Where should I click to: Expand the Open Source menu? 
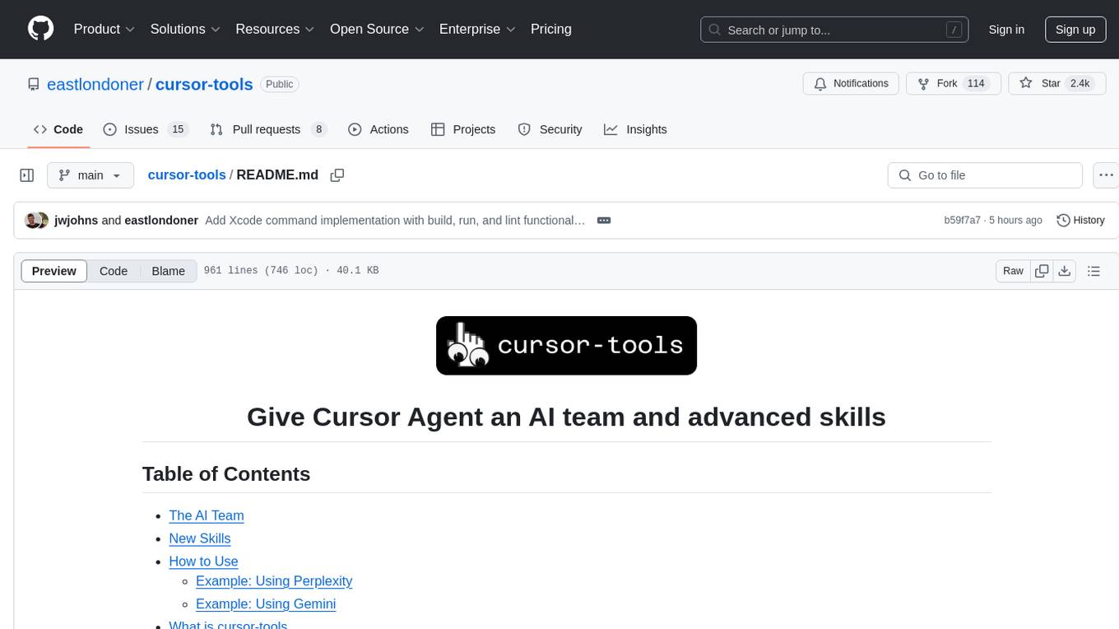click(377, 29)
